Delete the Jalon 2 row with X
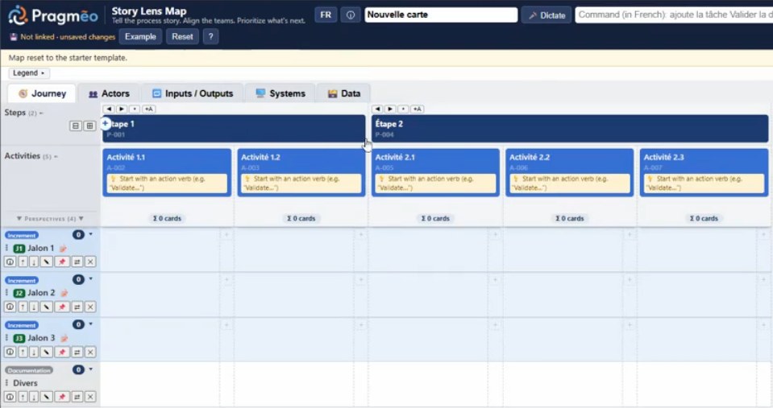773x408 pixels. [x=90, y=307]
